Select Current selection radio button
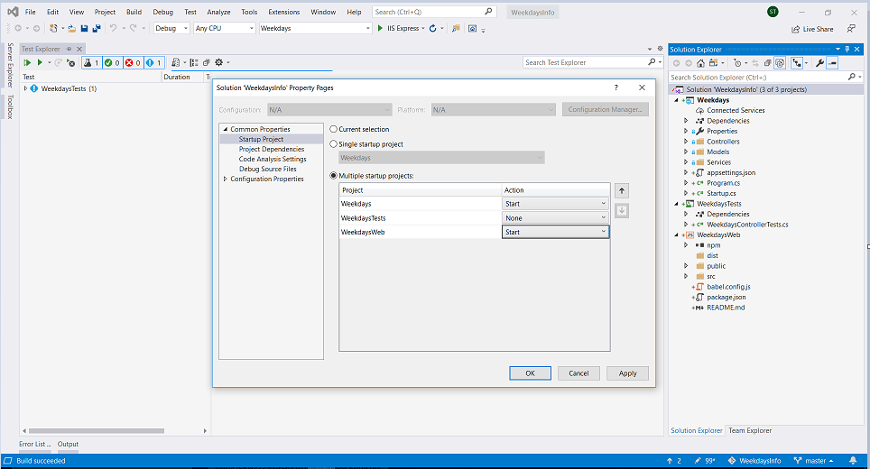The image size is (870, 469). [333, 129]
